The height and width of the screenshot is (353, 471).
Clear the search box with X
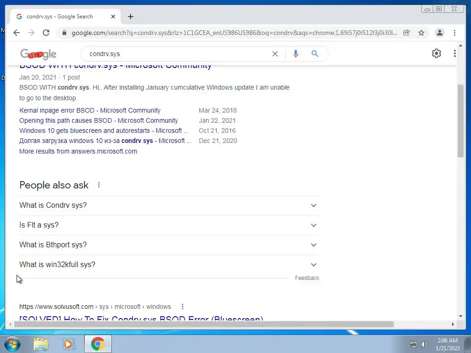[275, 54]
